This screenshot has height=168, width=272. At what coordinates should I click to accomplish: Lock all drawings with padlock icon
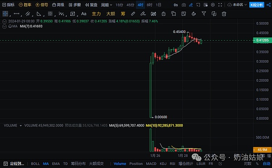(163, 14)
